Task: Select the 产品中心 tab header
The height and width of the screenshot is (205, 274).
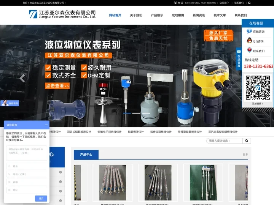Action: click(86, 155)
